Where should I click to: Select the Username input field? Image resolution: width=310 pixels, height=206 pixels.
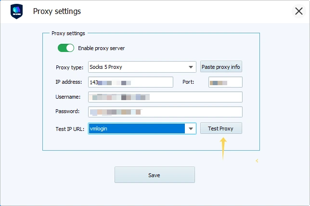click(165, 97)
